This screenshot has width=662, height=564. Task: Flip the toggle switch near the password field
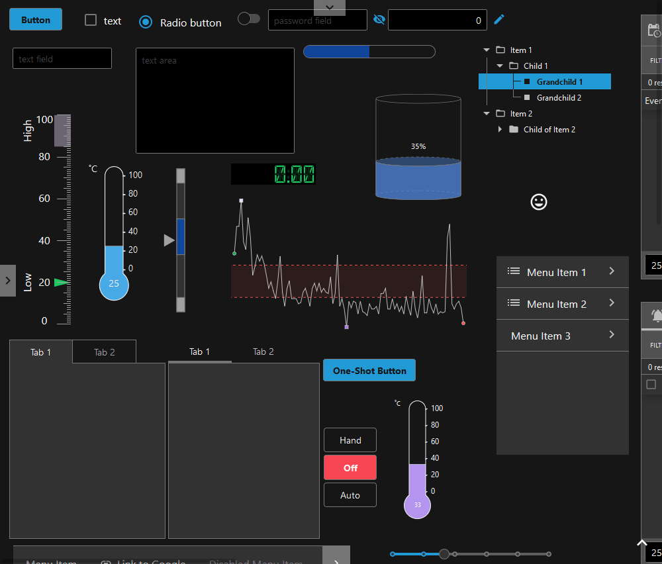[x=249, y=19]
